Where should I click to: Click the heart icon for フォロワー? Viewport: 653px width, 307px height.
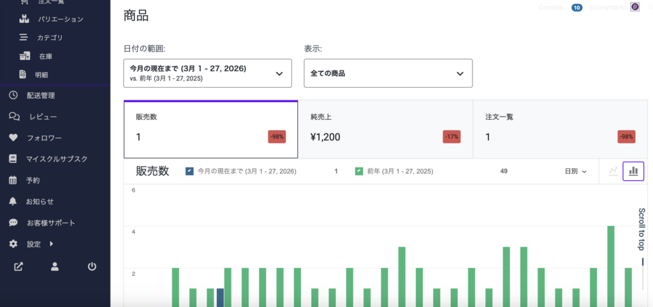click(13, 138)
